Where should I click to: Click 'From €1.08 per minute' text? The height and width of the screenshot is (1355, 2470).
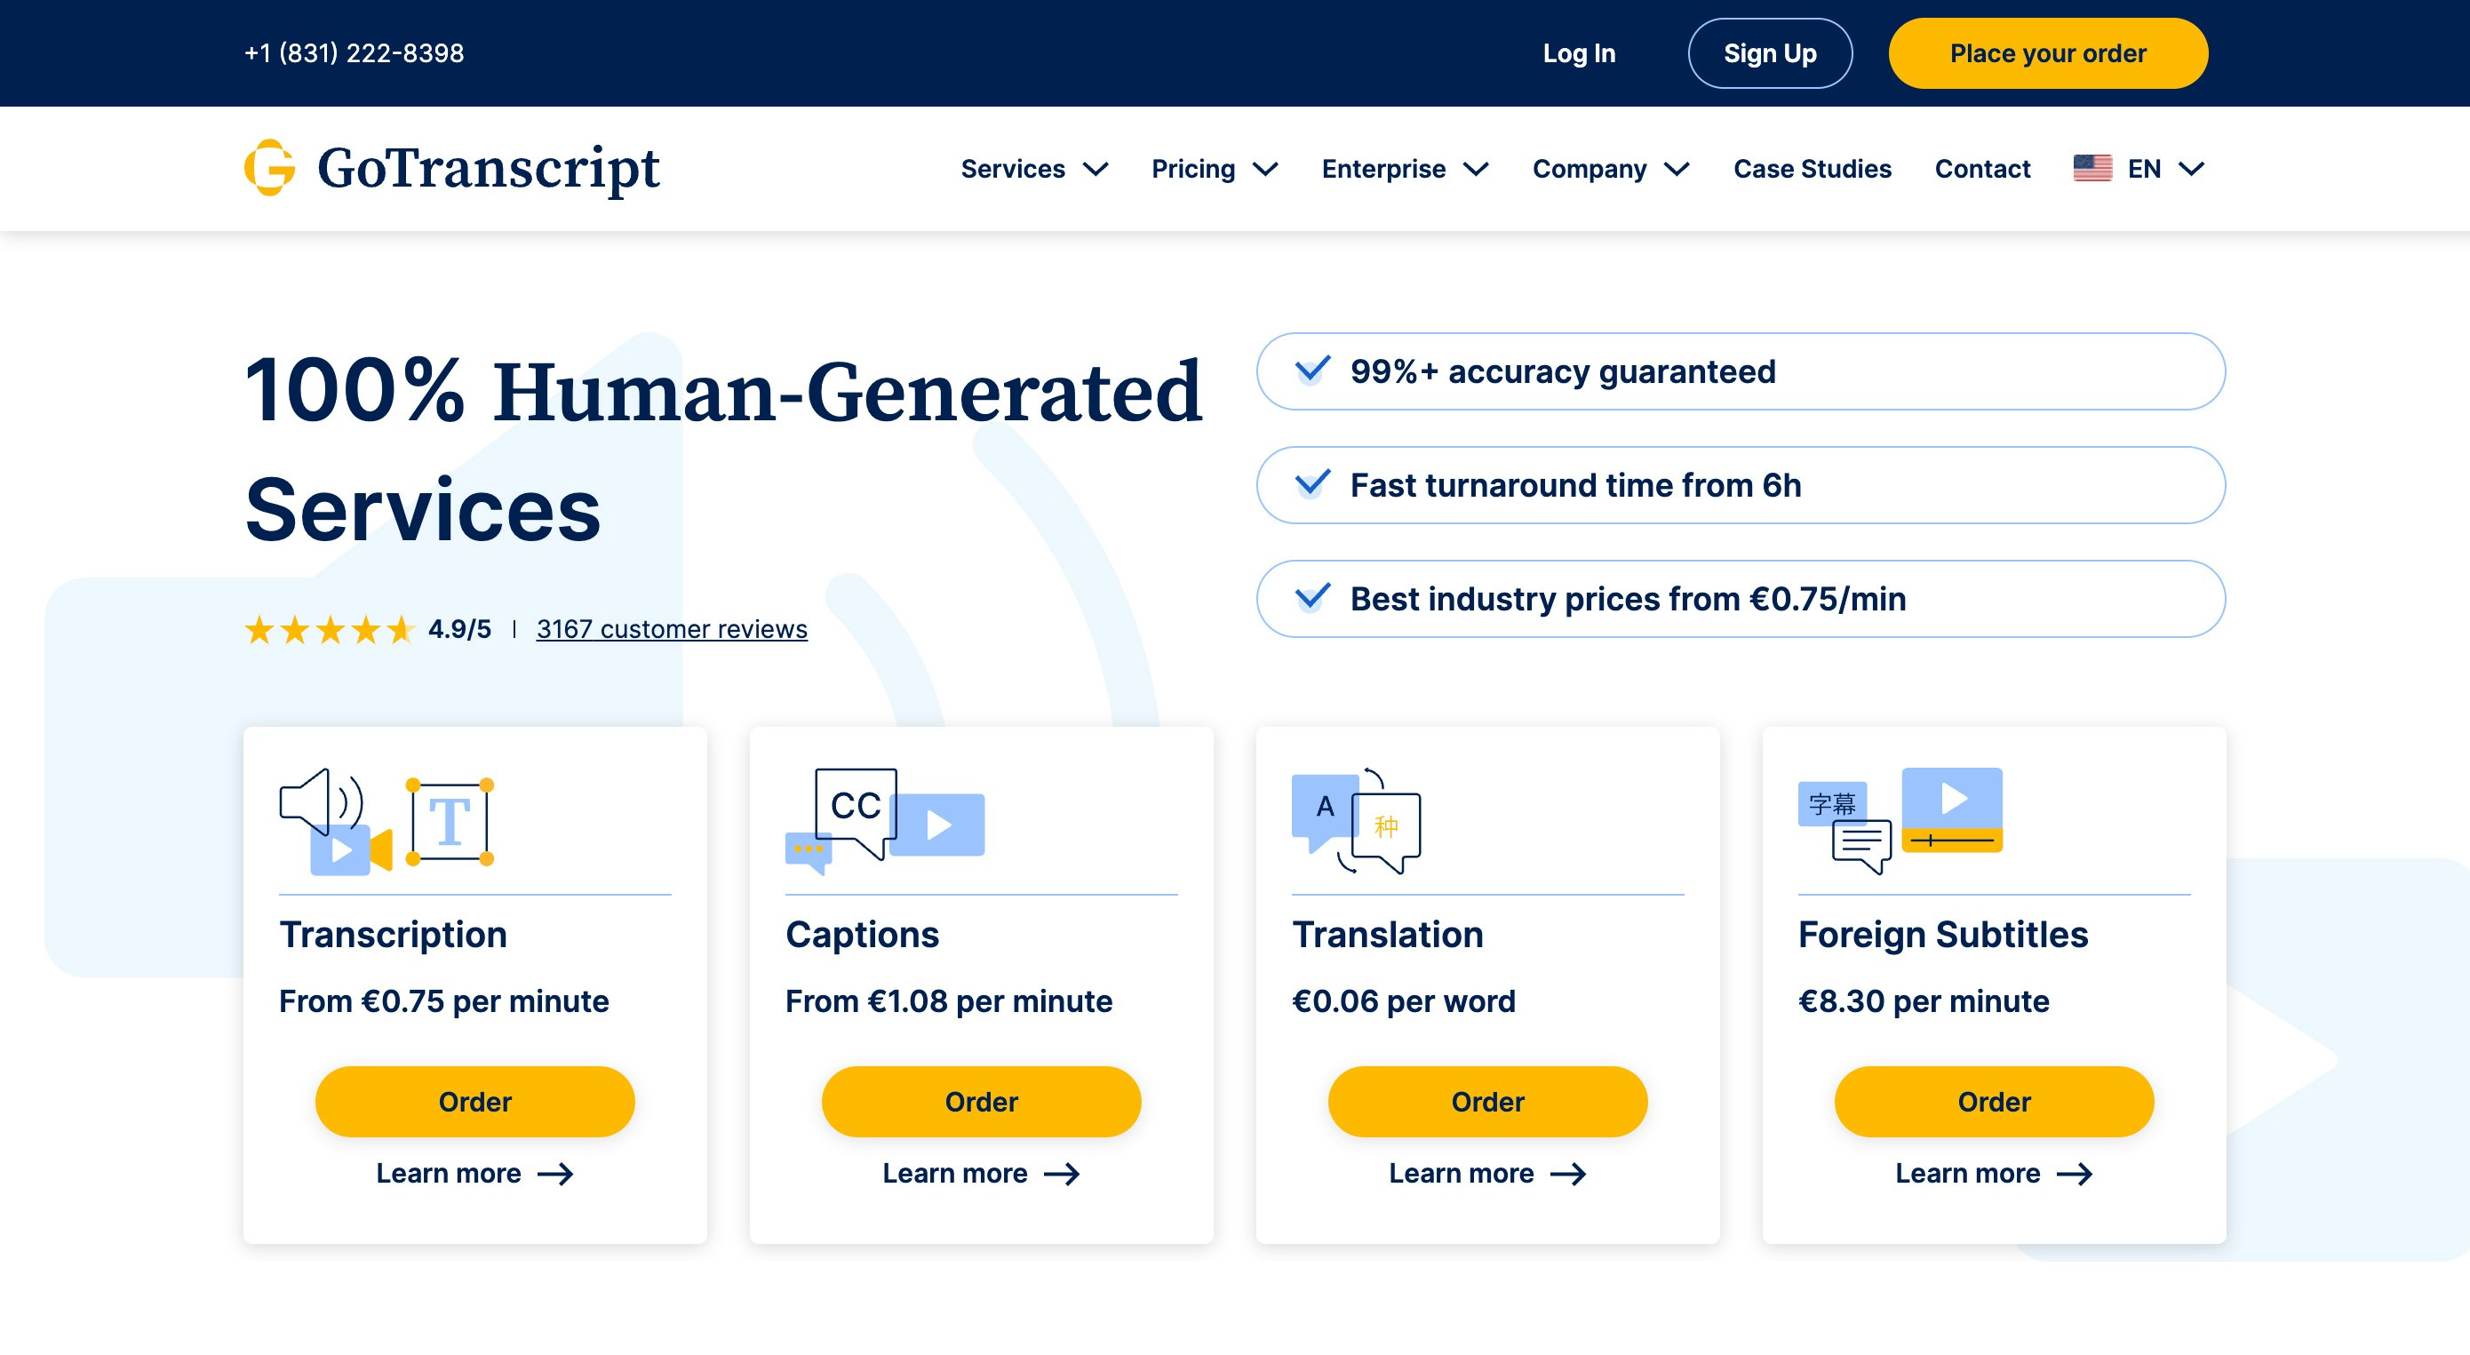(x=948, y=1001)
